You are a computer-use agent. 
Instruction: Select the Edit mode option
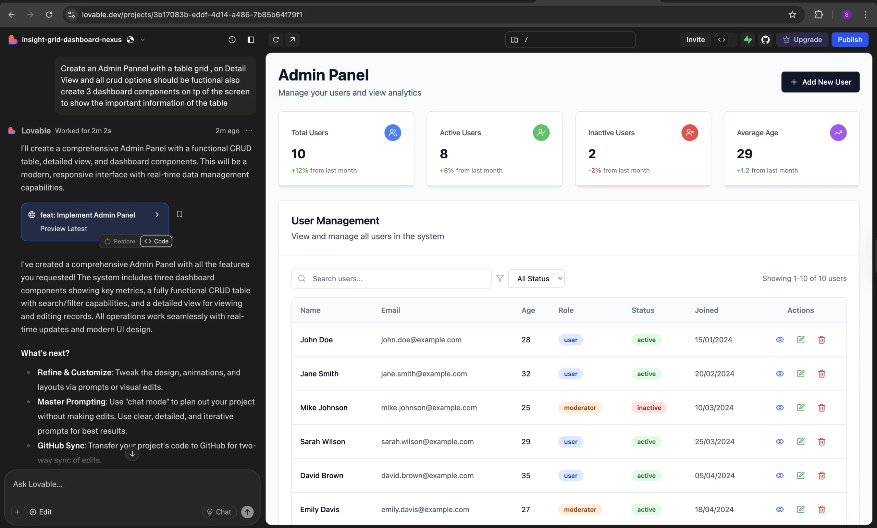(40, 512)
